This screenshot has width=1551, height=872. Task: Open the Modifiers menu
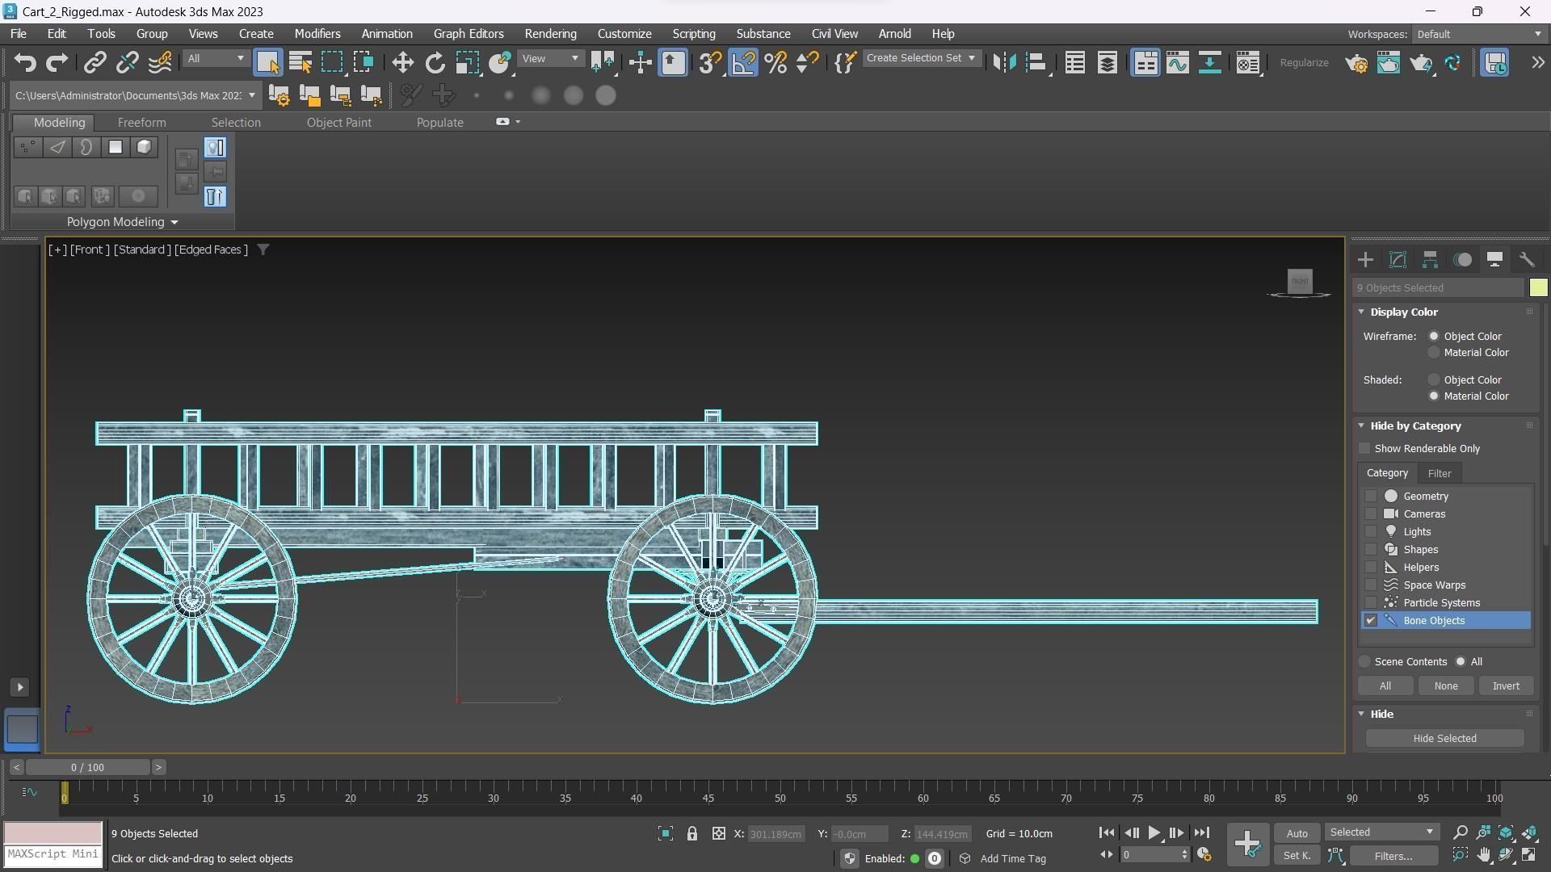tap(317, 34)
